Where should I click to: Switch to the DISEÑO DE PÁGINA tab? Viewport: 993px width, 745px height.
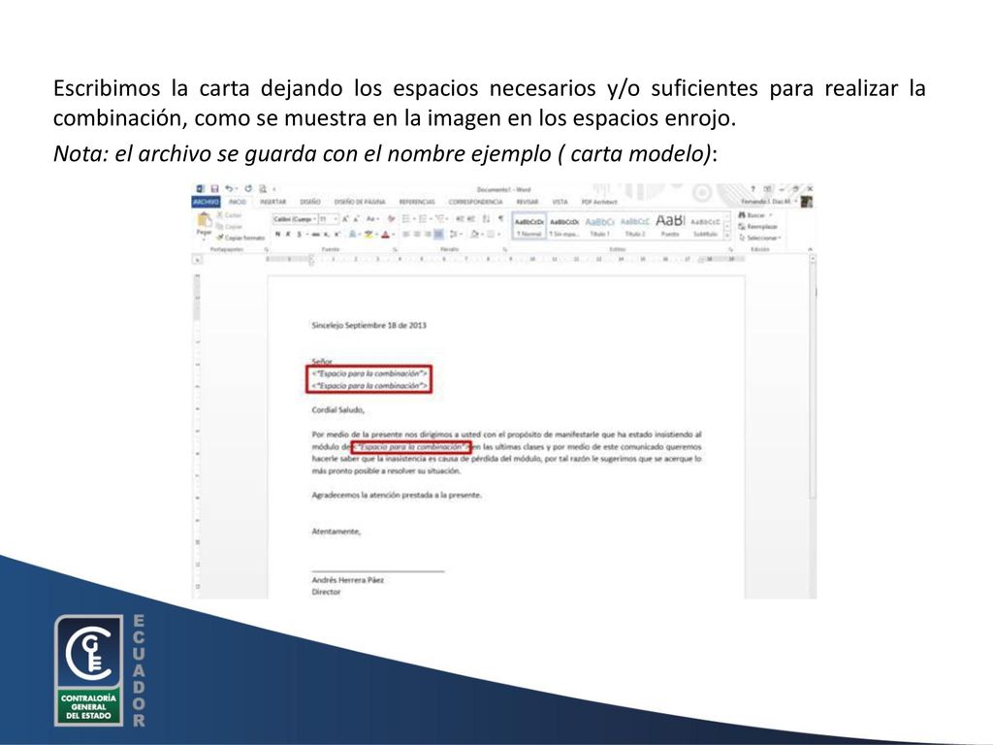click(x=360, y=202)
